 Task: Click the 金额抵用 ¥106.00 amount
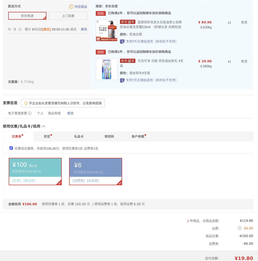click(x=30, y=204)
